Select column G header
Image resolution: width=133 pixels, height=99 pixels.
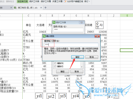tap(76, 16)
